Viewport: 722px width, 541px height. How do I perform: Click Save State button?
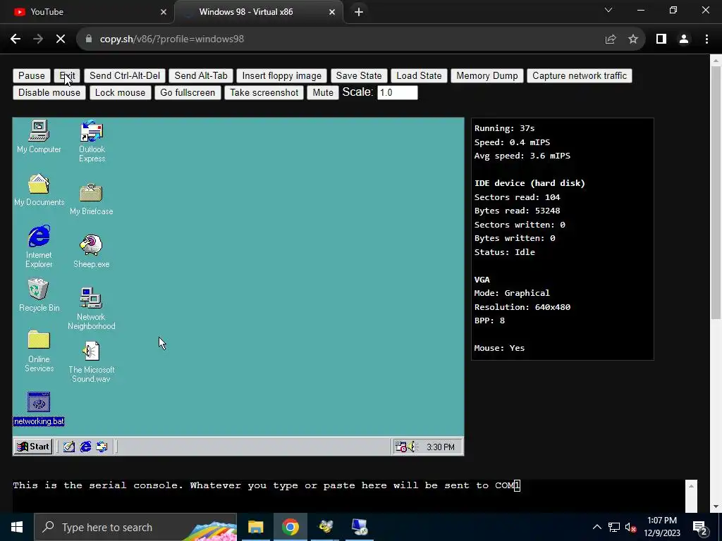tap(359, 76)
